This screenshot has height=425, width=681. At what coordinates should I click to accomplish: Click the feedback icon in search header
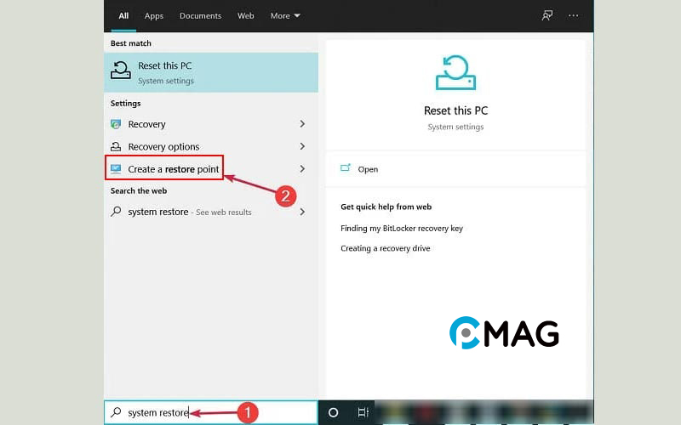tap(547, 15)
